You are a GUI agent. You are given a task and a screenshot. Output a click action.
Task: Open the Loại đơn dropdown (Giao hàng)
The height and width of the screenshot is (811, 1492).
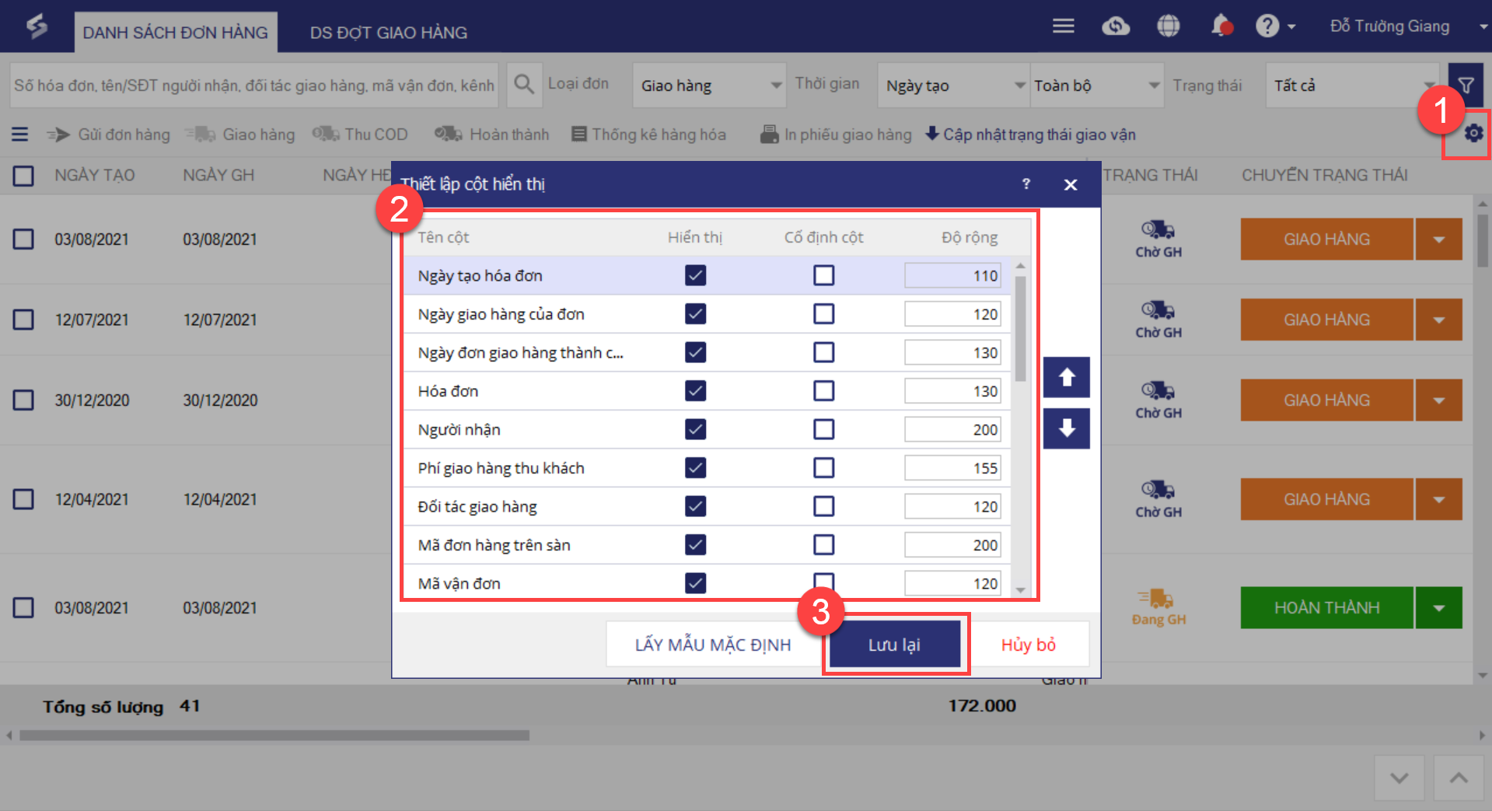tap(709, 86)
